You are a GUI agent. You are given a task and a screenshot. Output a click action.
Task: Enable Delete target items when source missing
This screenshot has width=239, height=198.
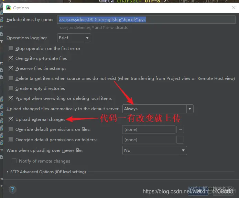[x=11, y=78]
